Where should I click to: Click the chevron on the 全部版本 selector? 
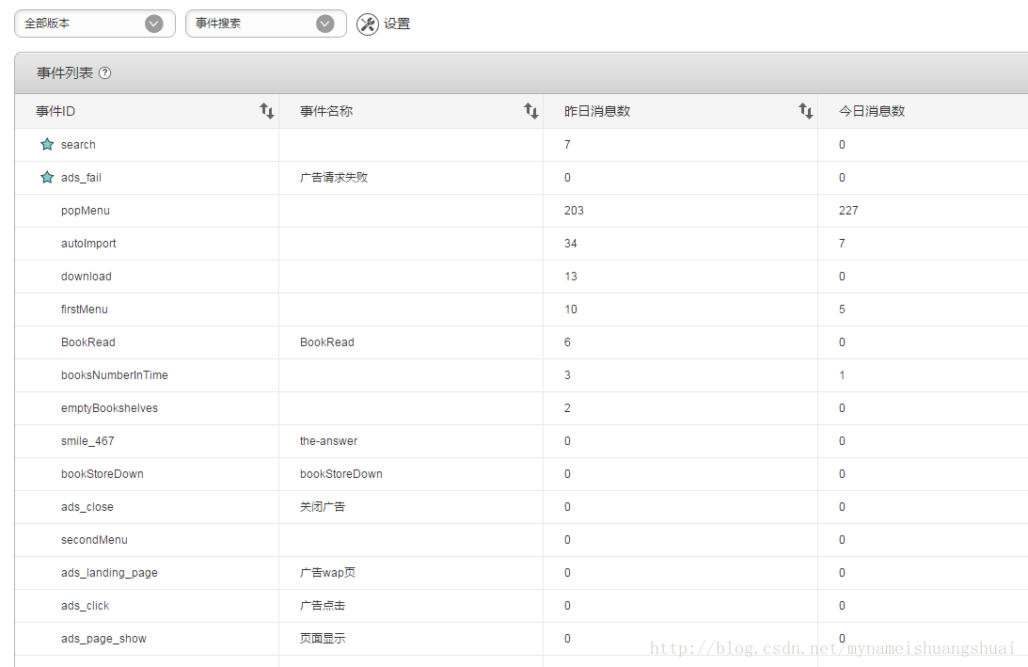pyautogui.click(x=153, y=23)
